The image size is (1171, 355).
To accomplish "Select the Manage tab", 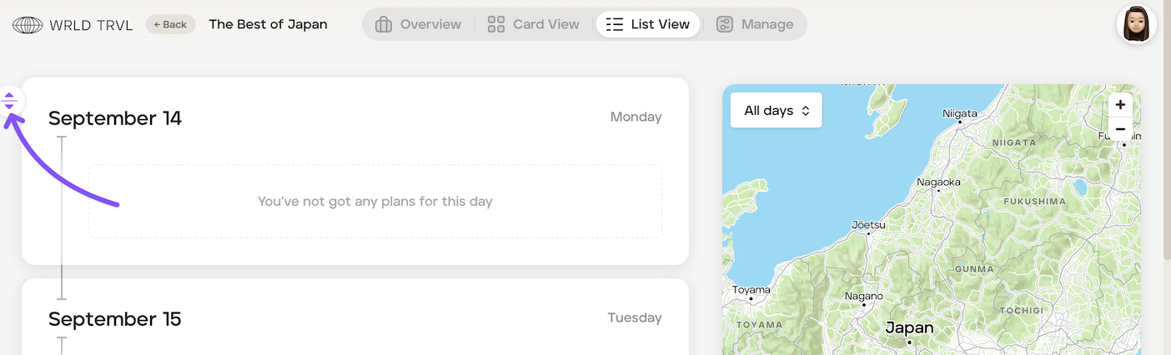I will [x=756, y=24].
